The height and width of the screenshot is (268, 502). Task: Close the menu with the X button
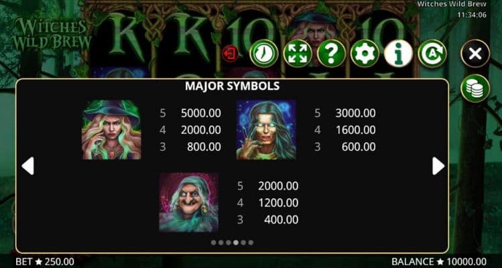475,54
